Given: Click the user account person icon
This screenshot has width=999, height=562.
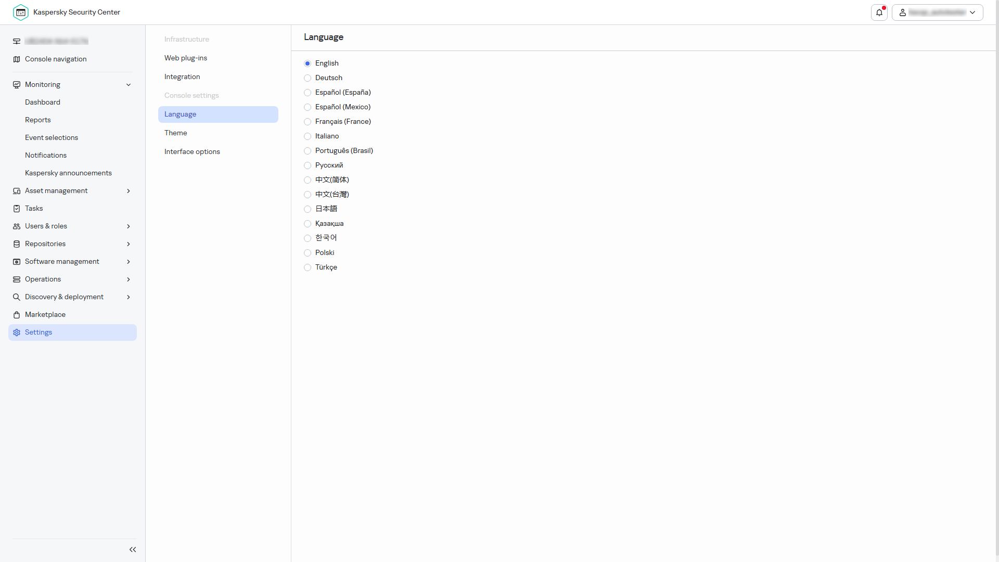Looking at the screenshot, I should point(903,12).
